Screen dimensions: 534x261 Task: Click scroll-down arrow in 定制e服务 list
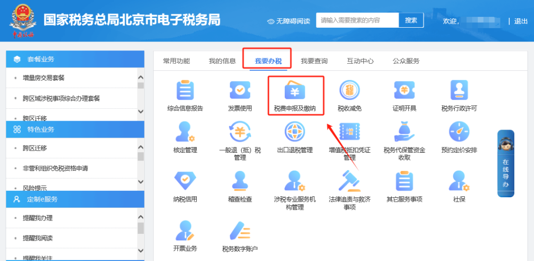(x=140, y=251)
